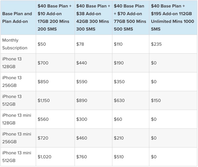Click the $700 price for iPhone 13 128GB

tap(43, 63)
